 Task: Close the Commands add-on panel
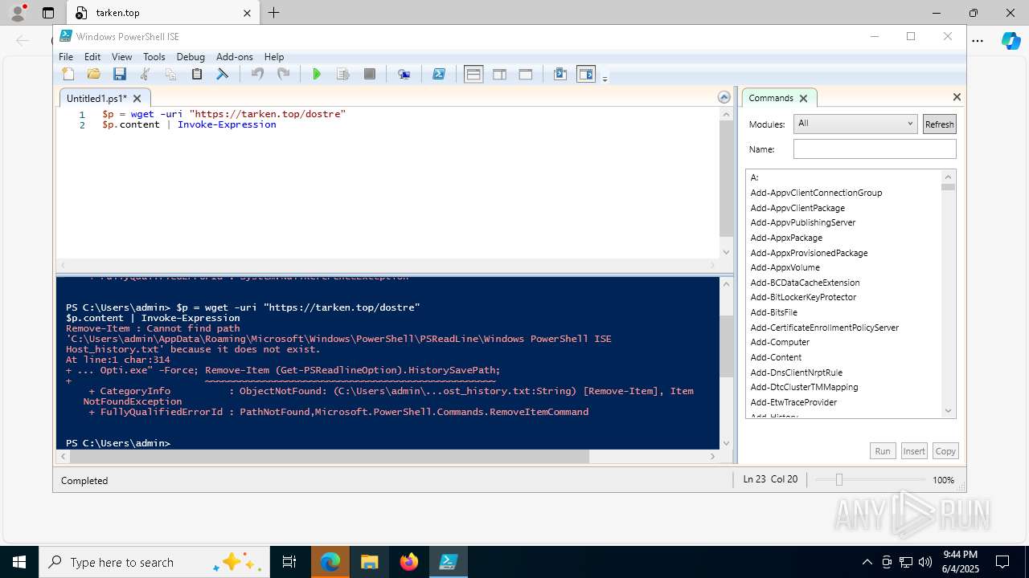(x=957, y=97)
